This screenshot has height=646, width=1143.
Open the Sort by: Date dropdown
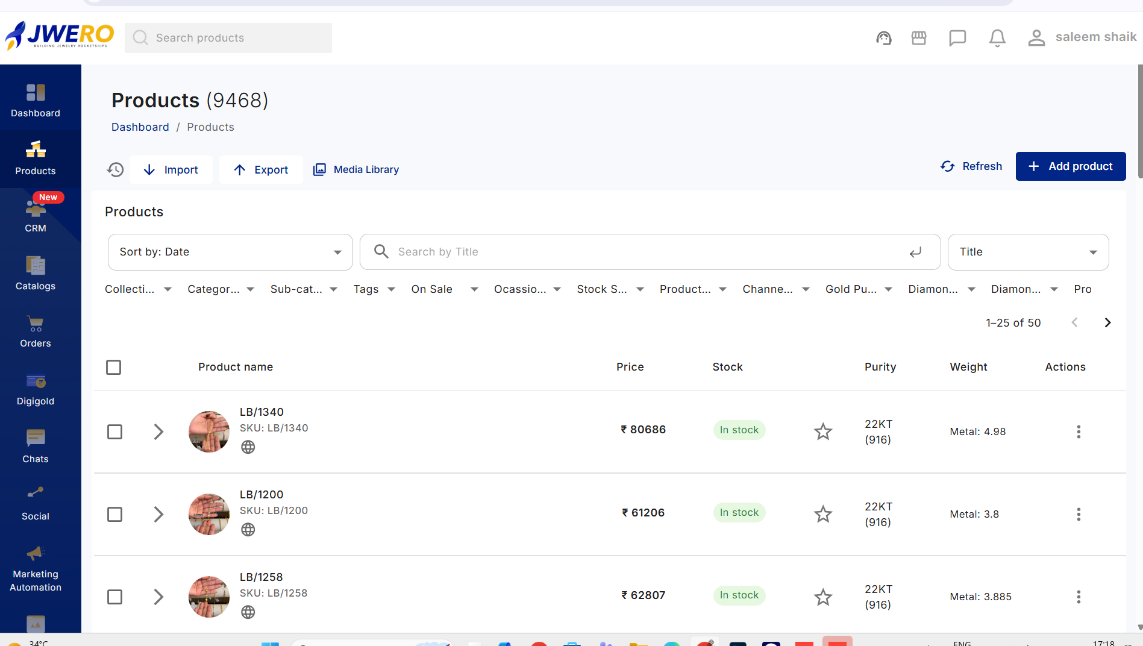(230, 252)
